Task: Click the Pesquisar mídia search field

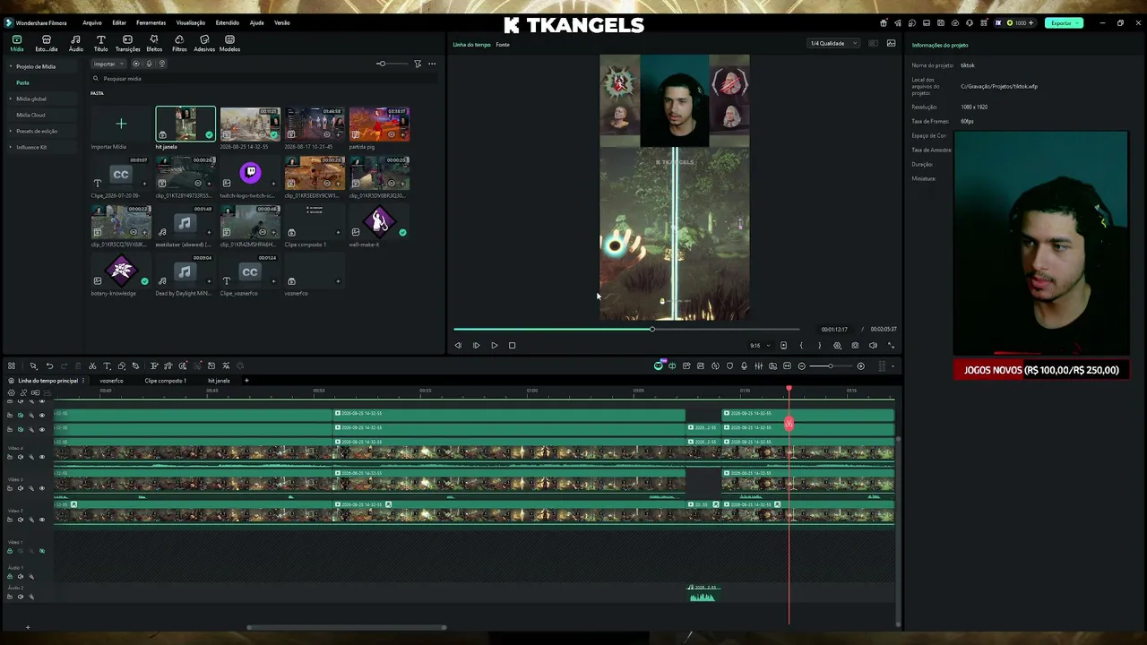Action: coord(264,79)
